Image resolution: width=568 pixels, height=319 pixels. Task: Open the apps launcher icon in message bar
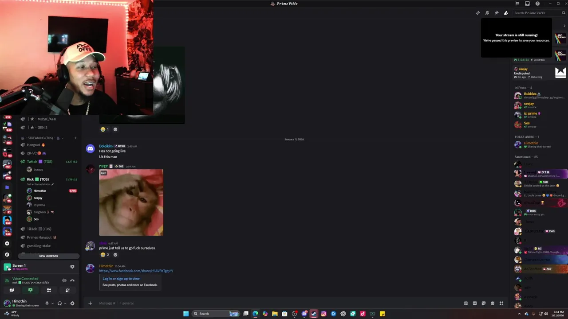[501, 303]
